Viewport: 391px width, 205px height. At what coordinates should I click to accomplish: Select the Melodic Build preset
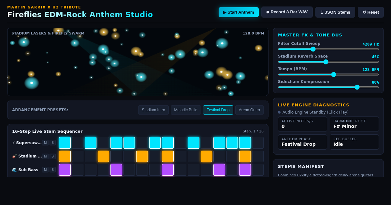[x=186, y=110]
